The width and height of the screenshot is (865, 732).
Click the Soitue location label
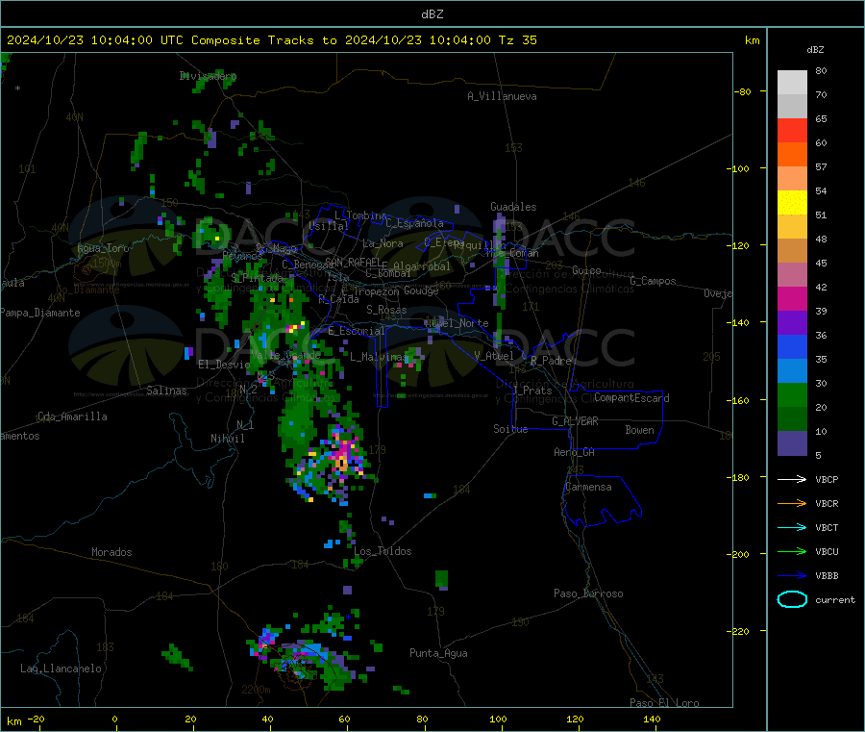pyautogui.click(x=511, y=429)
